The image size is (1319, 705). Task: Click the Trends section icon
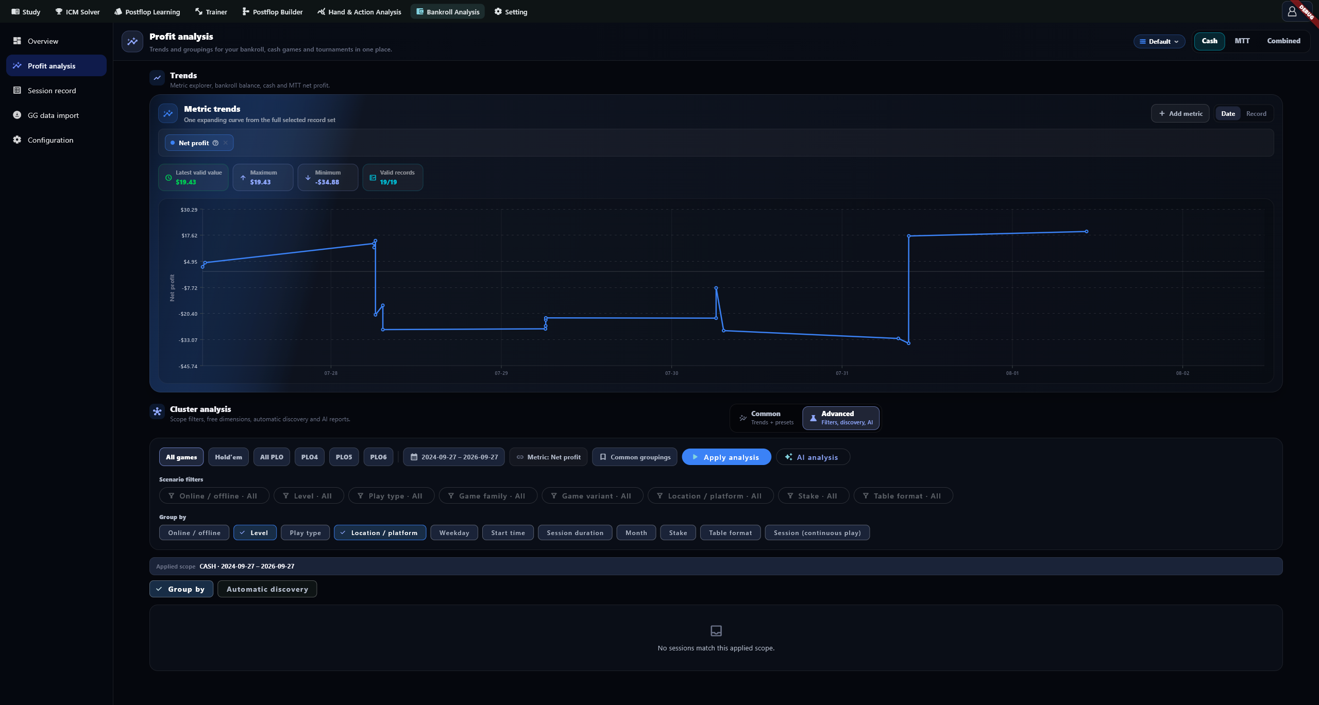coord(157,78)
